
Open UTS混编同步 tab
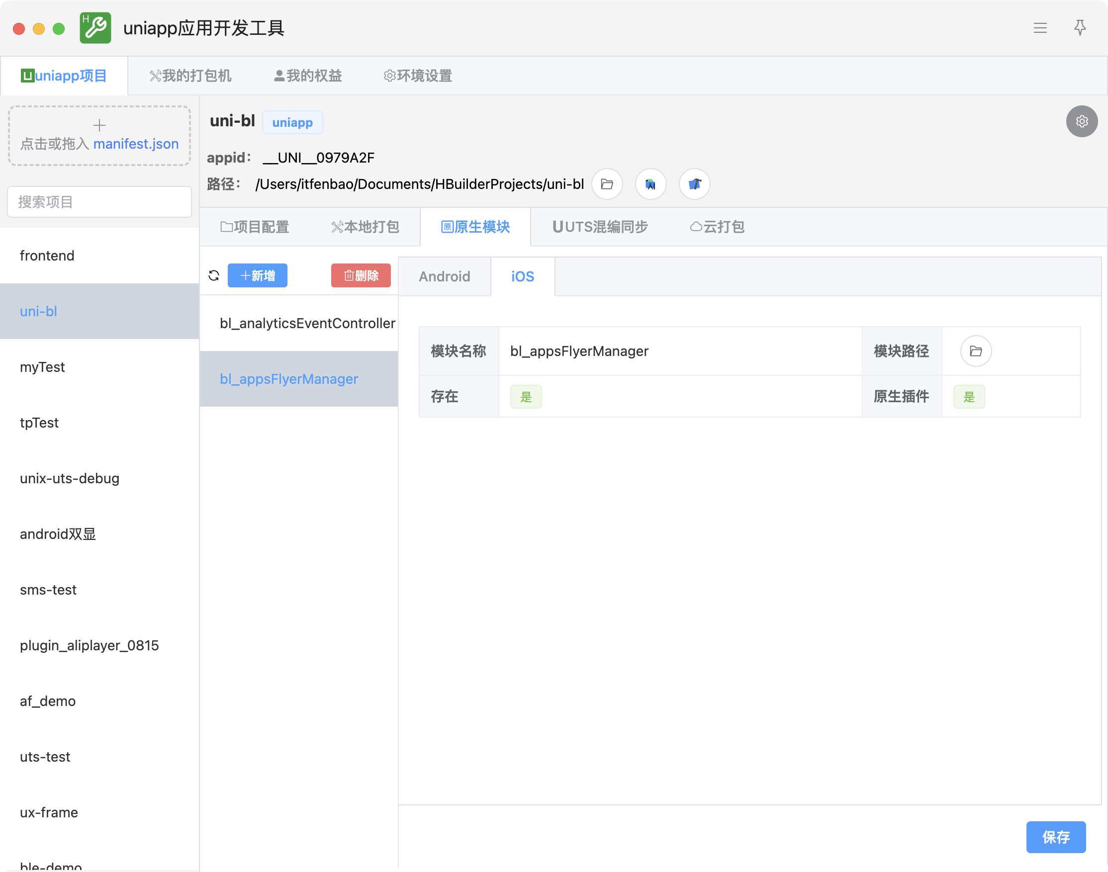tap(600, 227)
